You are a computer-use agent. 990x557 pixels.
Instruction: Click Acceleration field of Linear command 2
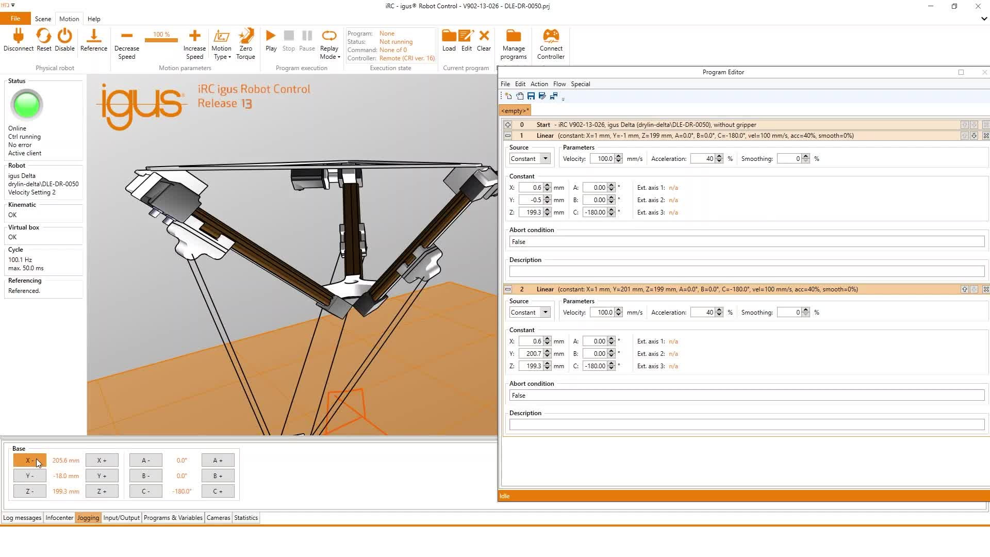pos(703,313)
